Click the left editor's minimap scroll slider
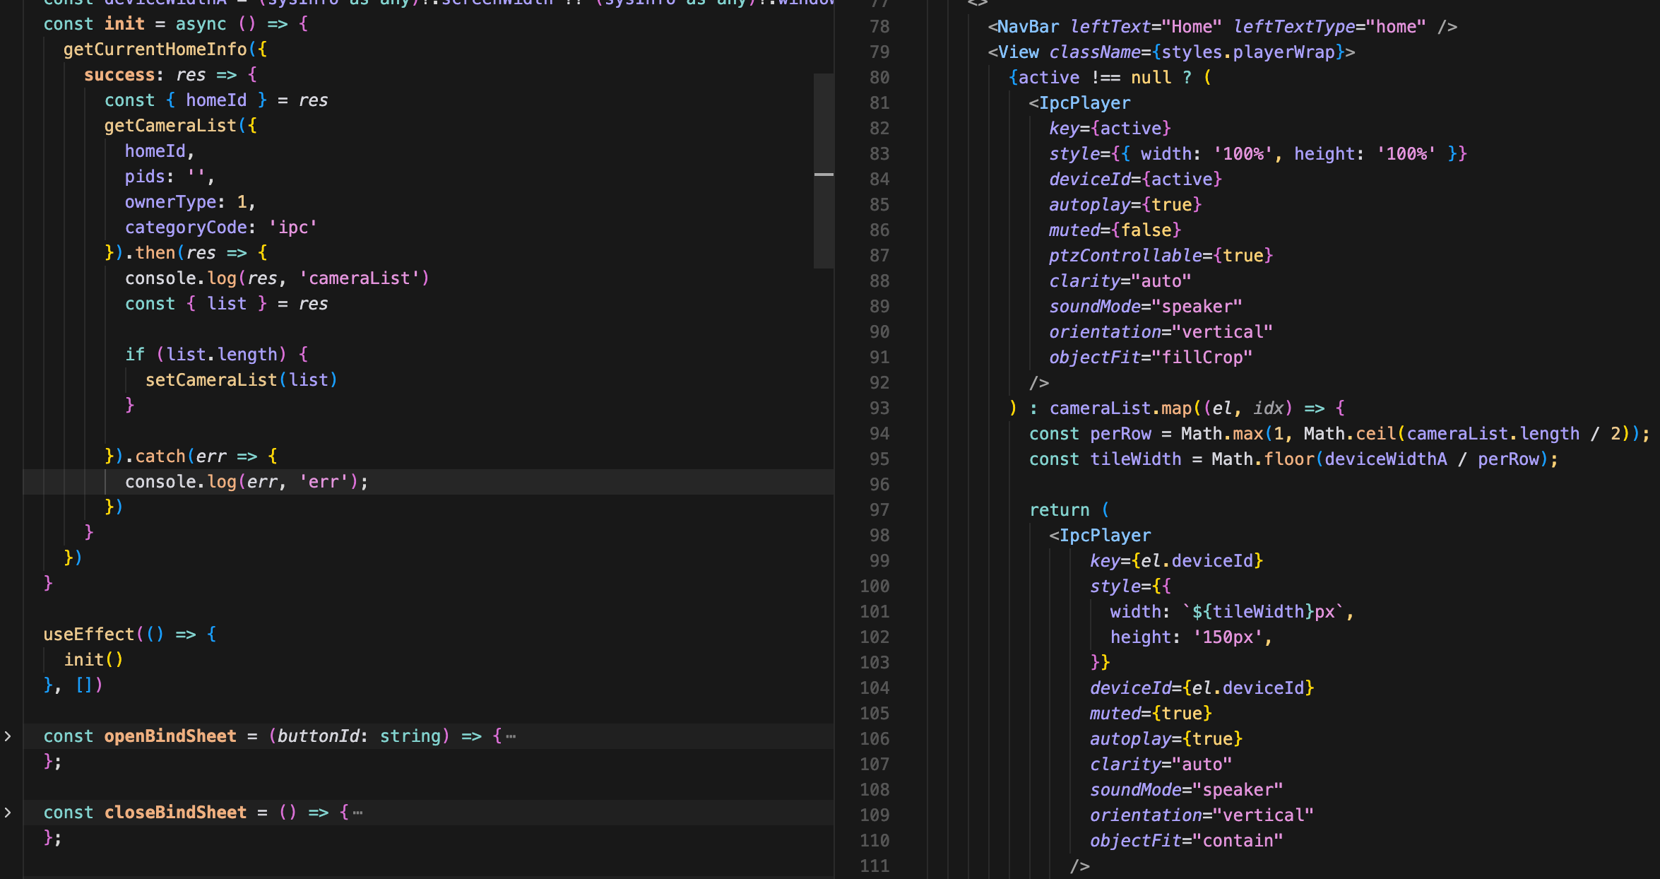The height and width of the screenshot is (879, 1660). (824, 170)
